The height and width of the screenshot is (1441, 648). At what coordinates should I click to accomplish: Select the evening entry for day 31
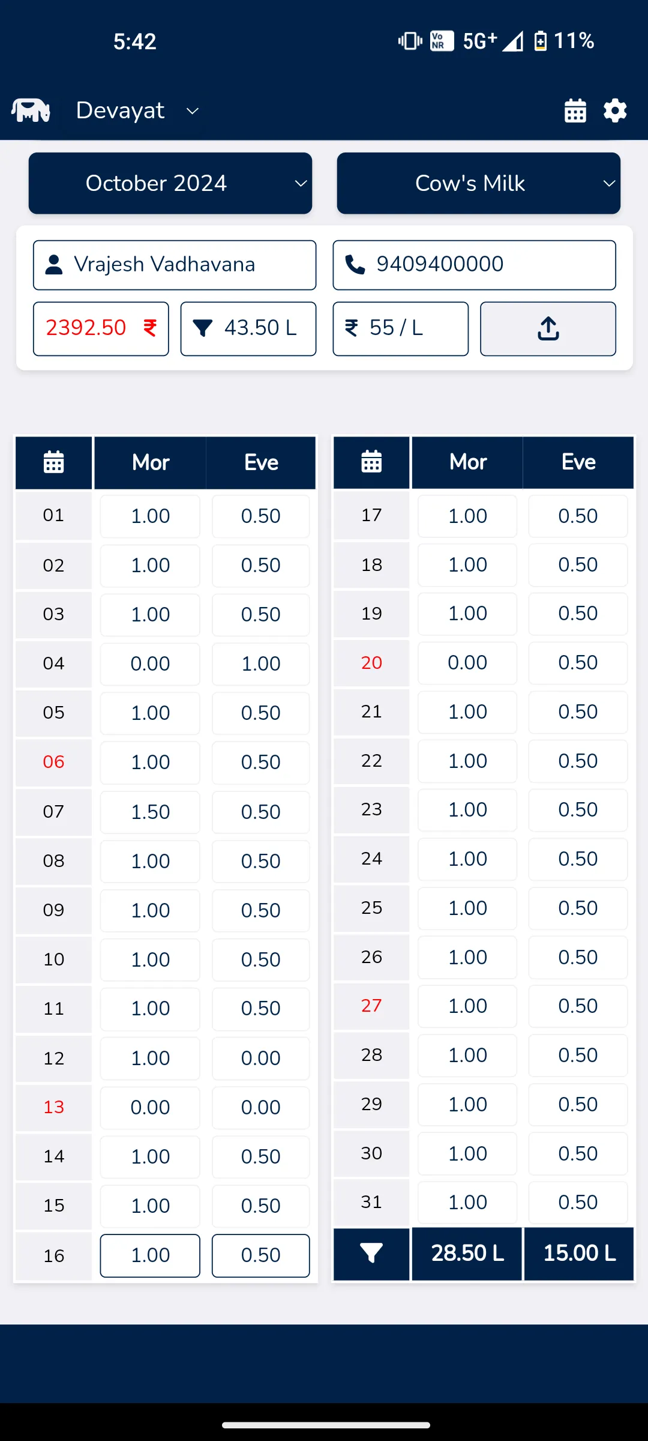(x=578, y=1203)
